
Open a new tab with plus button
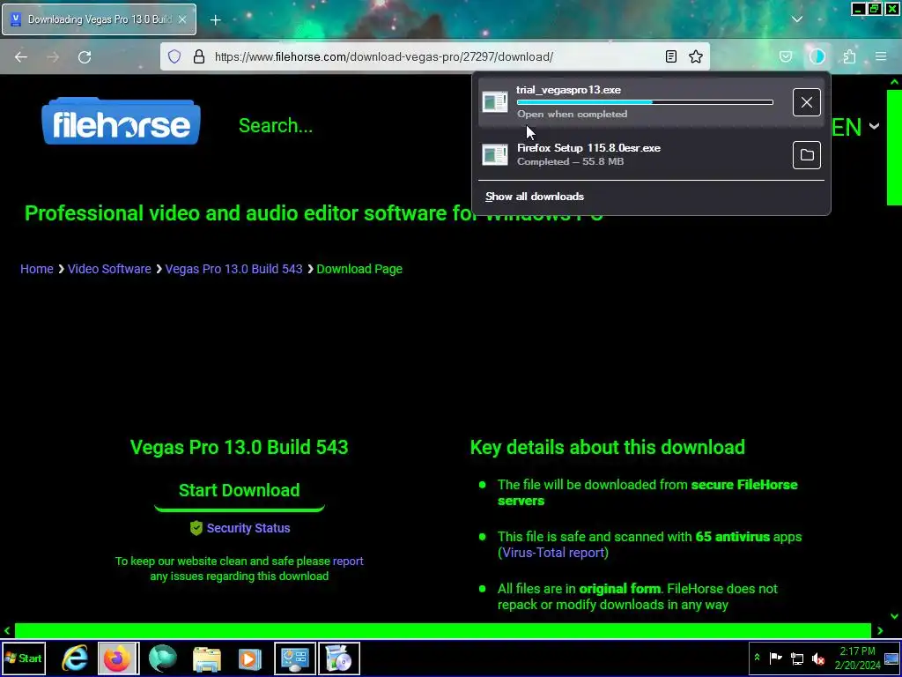click(215, 20)
